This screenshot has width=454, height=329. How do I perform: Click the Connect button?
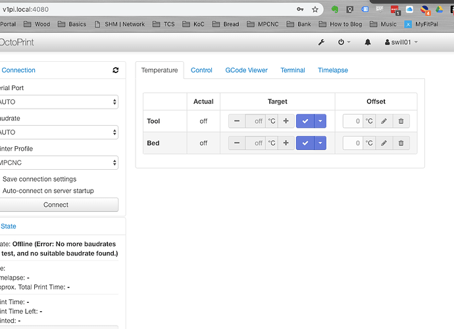58,205
